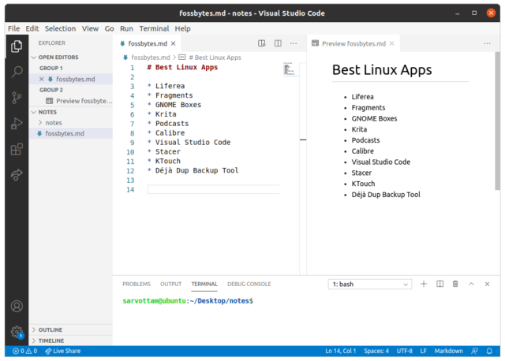Close the fossbytes.md editor tab
This screenshot has height=361, width=505.
[x=174, y=43]
